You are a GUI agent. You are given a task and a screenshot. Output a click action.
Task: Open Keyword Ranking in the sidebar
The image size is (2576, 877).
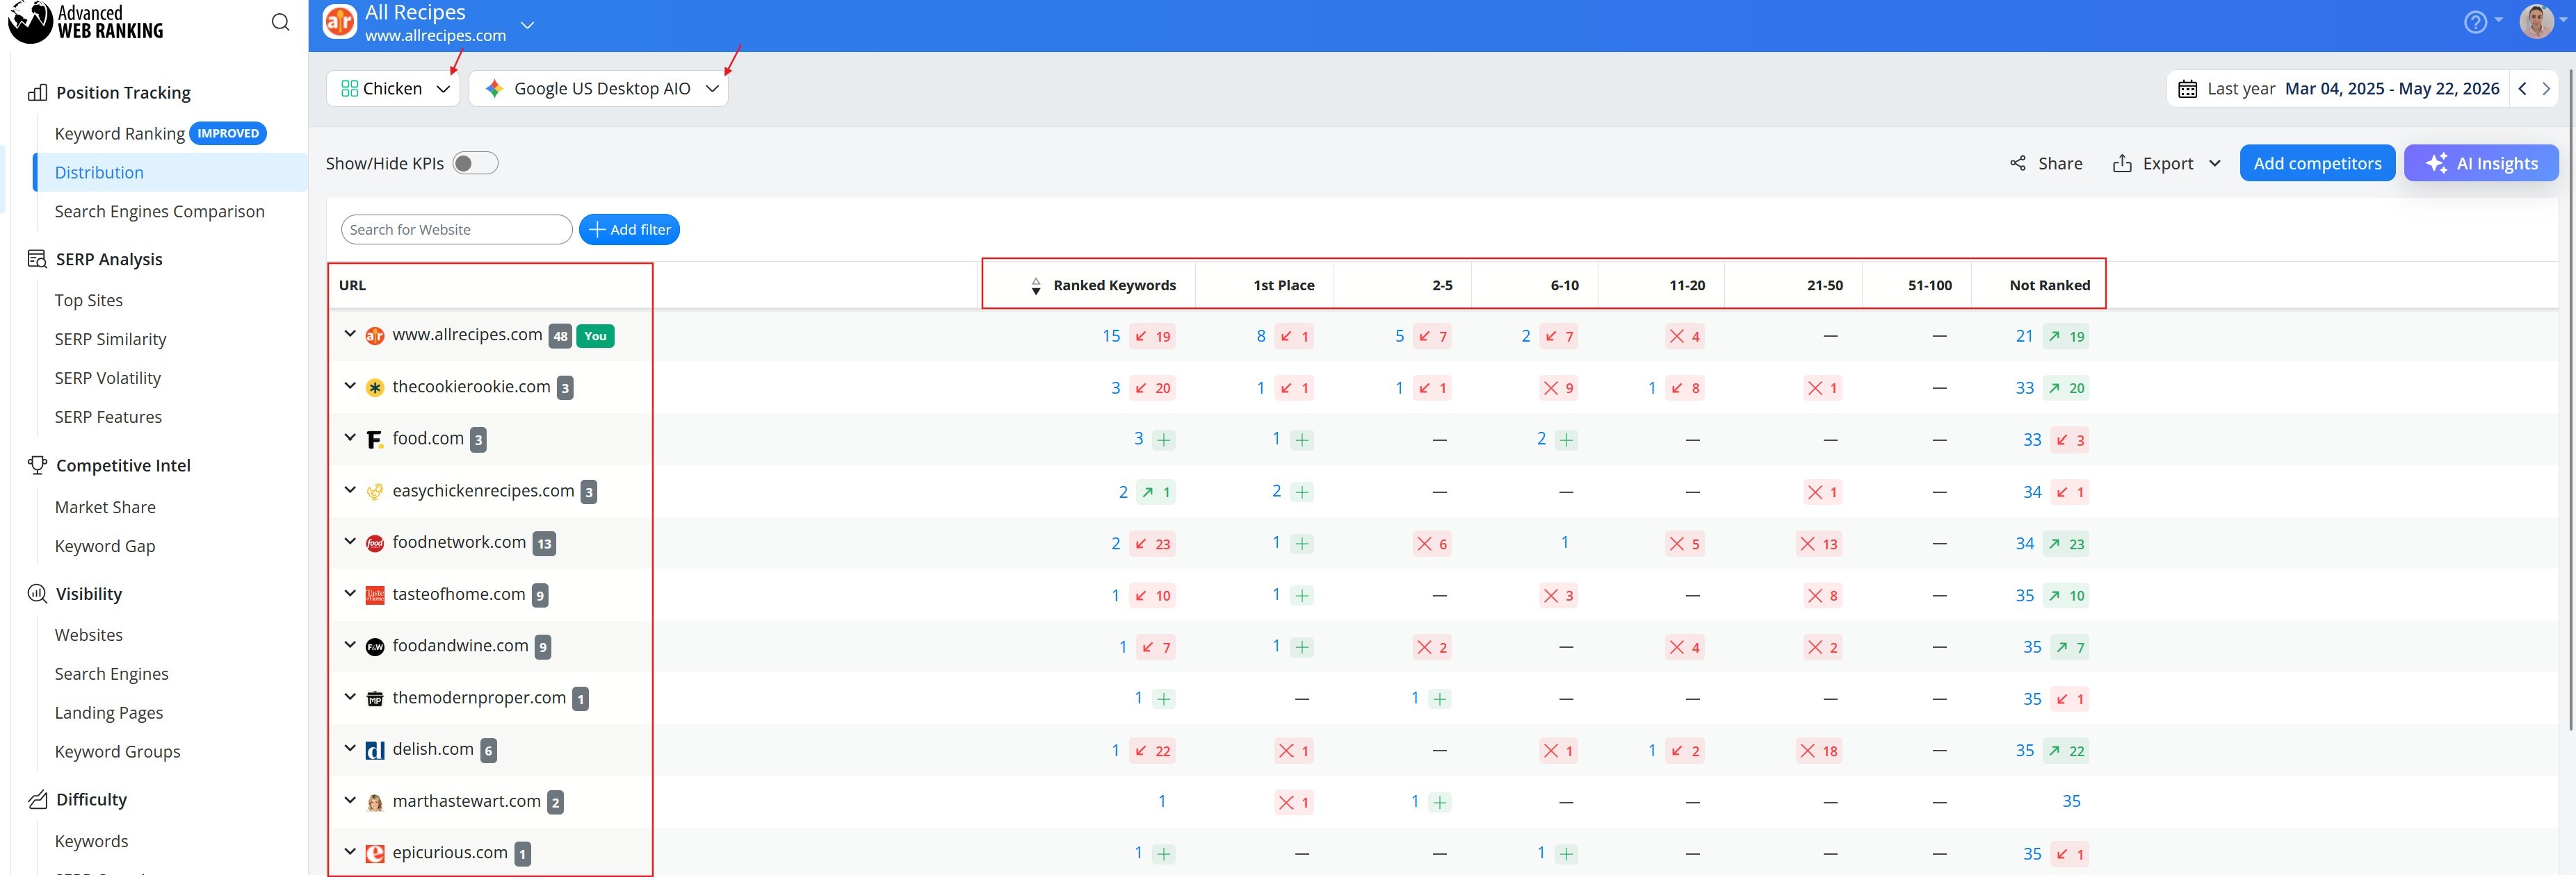coord(120,134)
